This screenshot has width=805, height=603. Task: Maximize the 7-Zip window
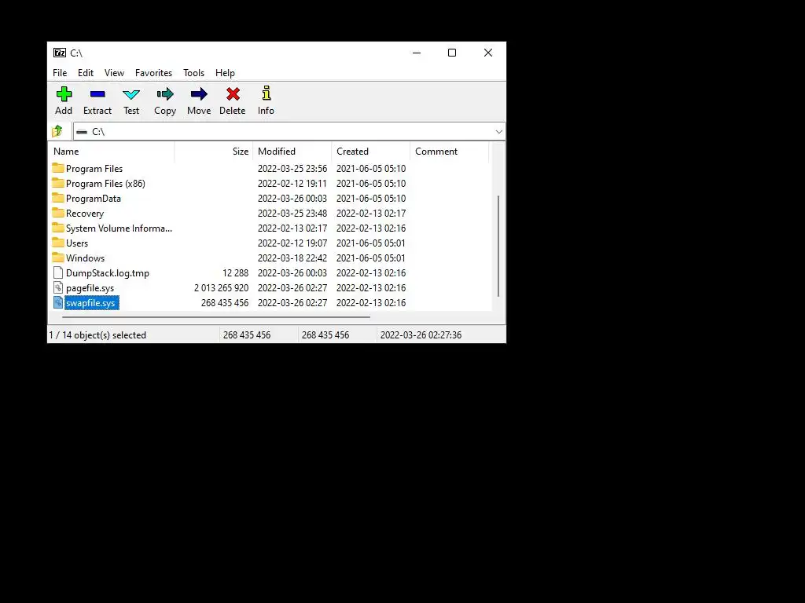452,53
